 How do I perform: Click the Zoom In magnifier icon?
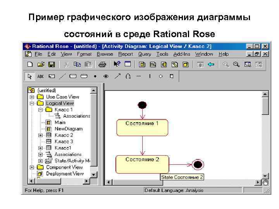click(226, 64)
